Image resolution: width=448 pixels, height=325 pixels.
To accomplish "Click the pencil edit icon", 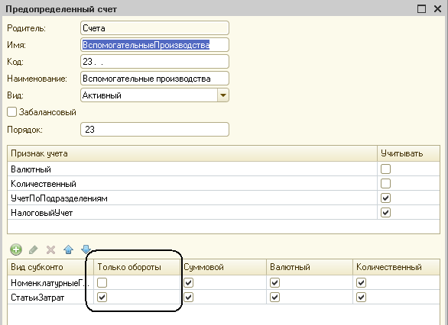I will 34,249.
